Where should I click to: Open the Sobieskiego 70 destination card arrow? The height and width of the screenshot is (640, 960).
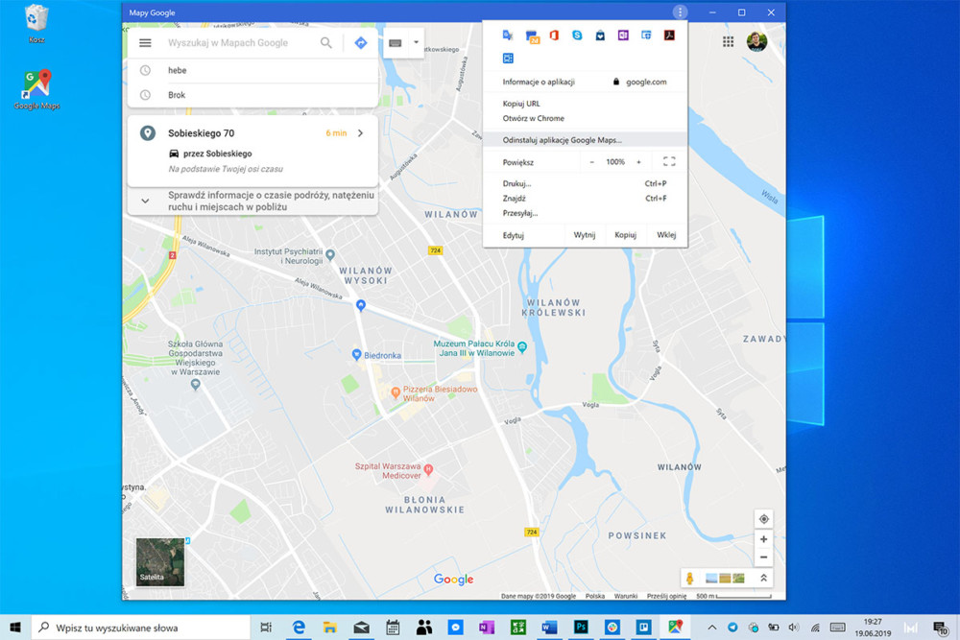(x=361, y=132)
